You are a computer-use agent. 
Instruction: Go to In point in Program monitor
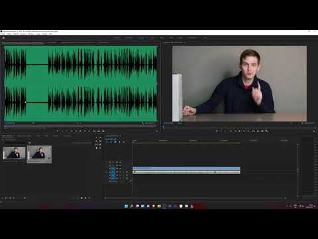click(231, 131)
